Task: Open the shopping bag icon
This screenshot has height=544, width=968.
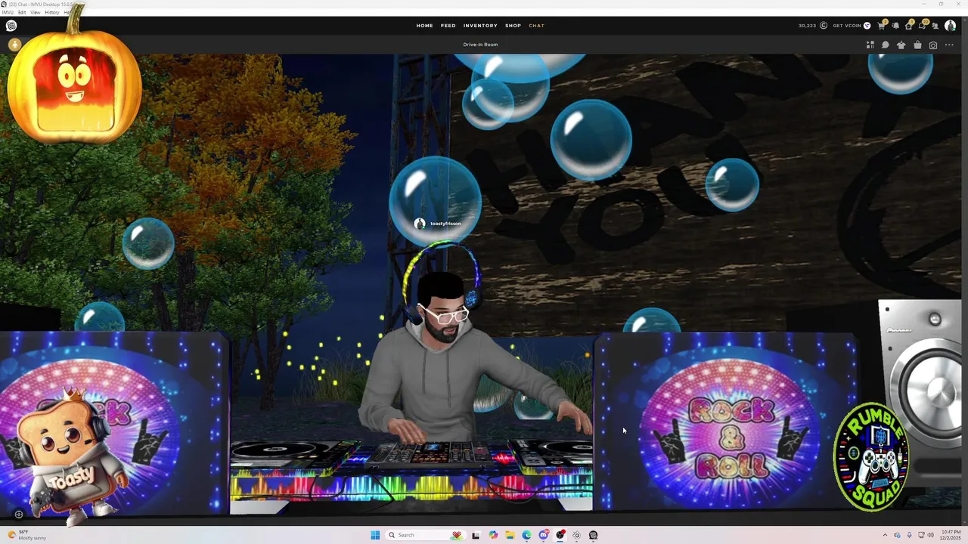Action: [x=917, y=45]
